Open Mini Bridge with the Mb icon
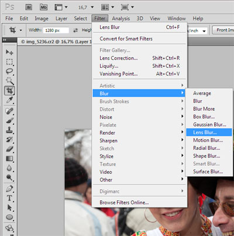This screenshot has height=236, width=234. tap(43, 7)
